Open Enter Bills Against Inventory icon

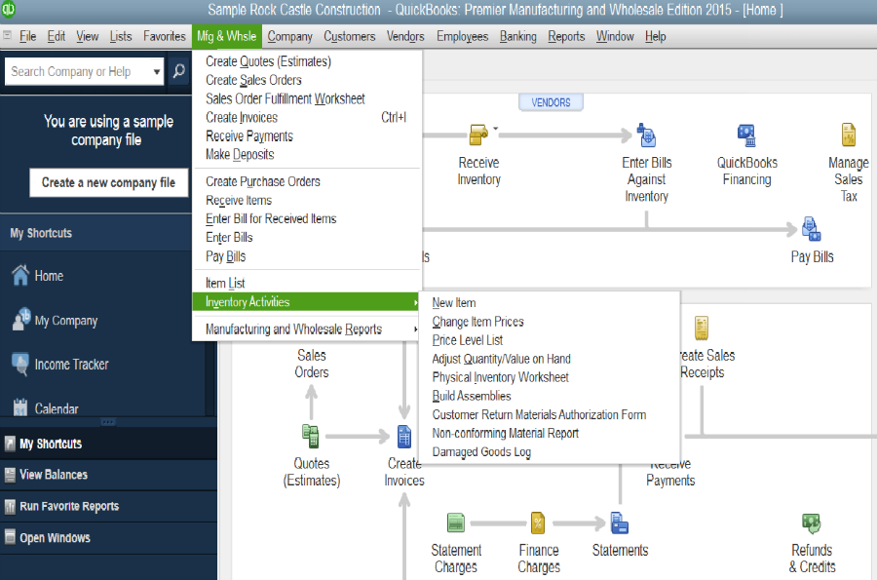coord(647,135)
